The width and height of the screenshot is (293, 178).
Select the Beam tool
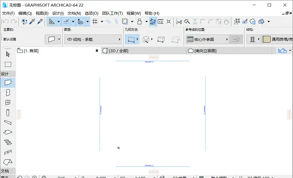tap(8, 122)
